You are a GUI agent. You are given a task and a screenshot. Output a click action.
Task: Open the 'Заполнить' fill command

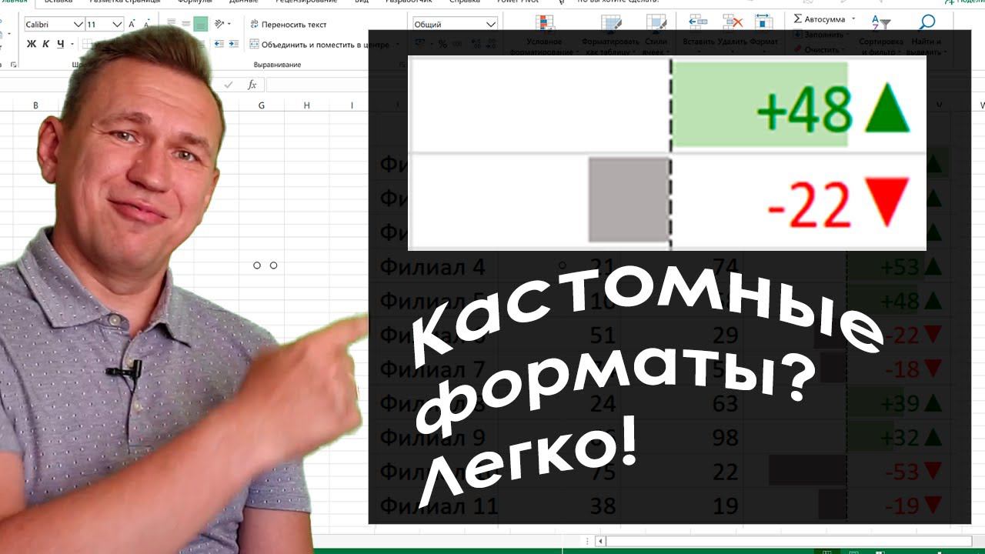pos(824,35)
